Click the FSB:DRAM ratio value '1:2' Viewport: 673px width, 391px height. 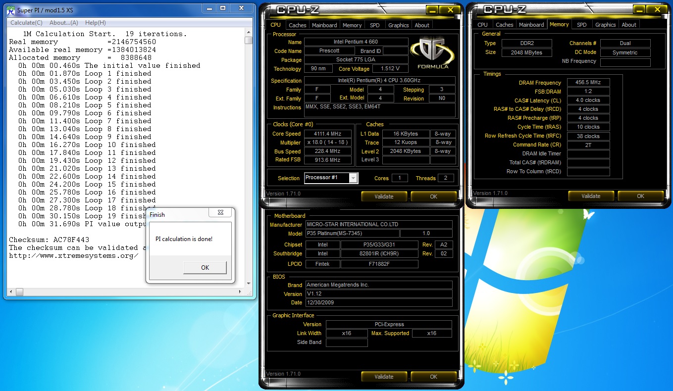588,92
